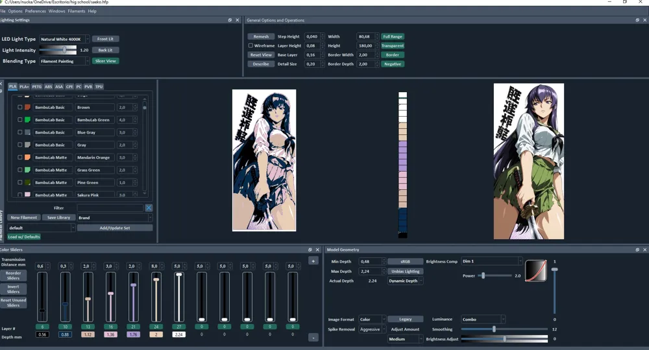Check the BambuLab Green filament checkbox
This screenshot has height=350, width=649.
coord(19,119)
